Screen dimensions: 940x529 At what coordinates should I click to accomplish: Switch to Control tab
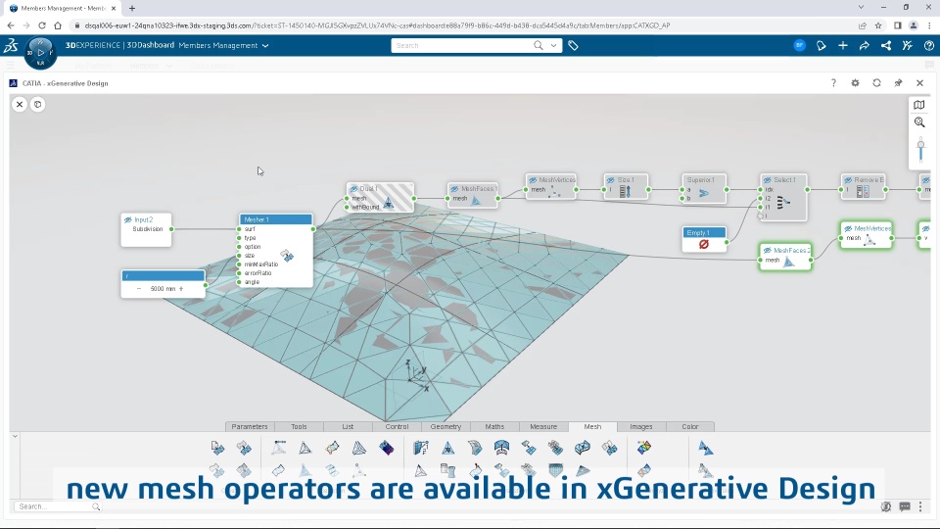(397, 426)
